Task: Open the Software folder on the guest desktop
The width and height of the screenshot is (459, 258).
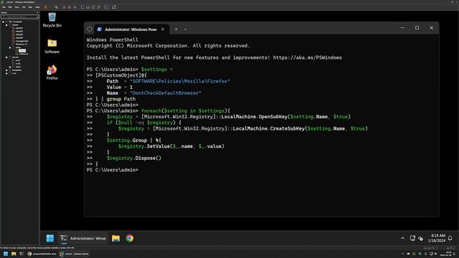Action: pos(52,46)
